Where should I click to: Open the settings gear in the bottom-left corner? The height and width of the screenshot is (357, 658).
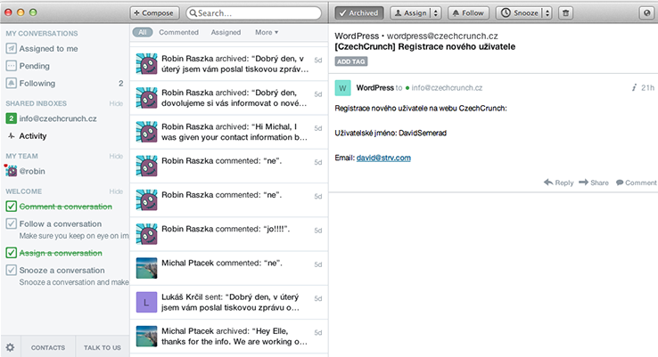tap(10, 347)
